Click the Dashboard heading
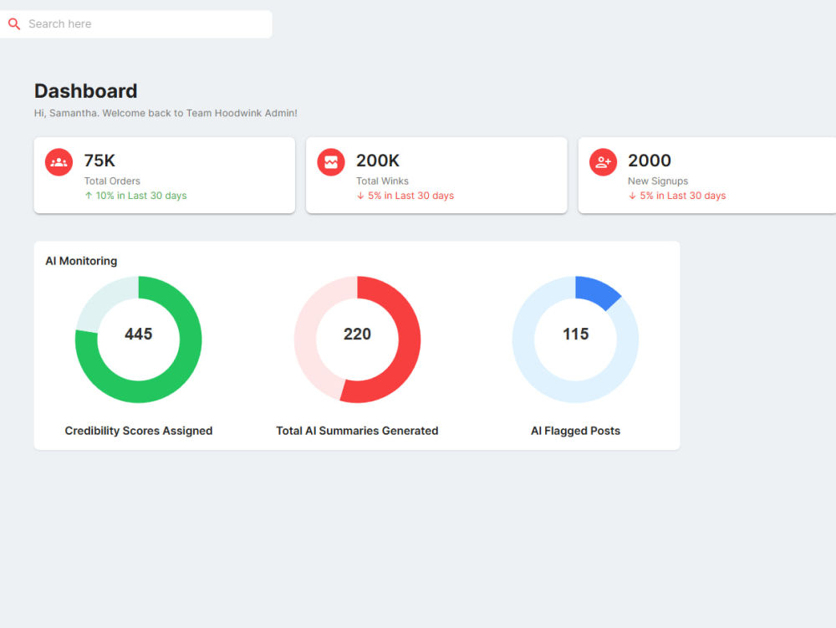Image resolution: width=836 pixels, height=628 pixels. [86, 91]
